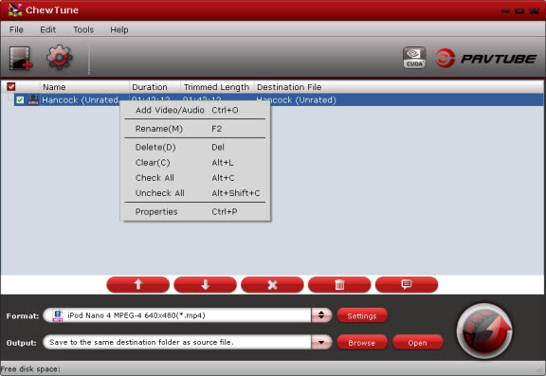Screen dimensions: 546x376
Task: Click the output path field saying Save to same folder
Action: pos(177,342)
